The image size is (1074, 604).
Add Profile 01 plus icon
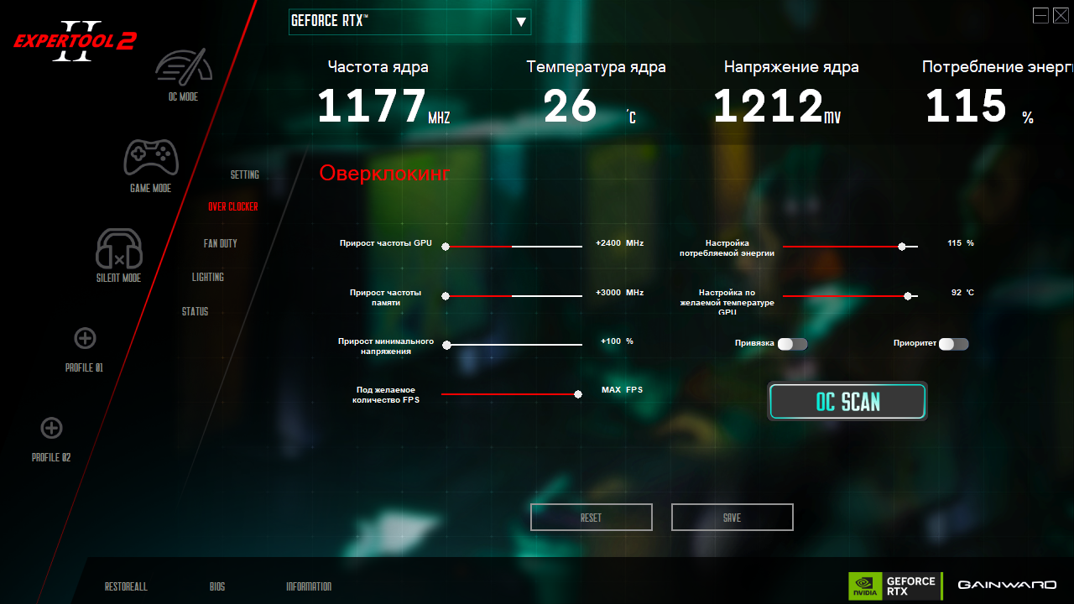coord(85,338)
